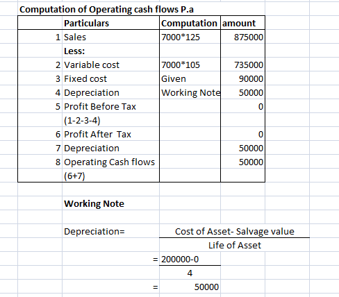Select the cell containing divisor 4
Viewport: 339px width, 297px height.
(x=190, y=273)
